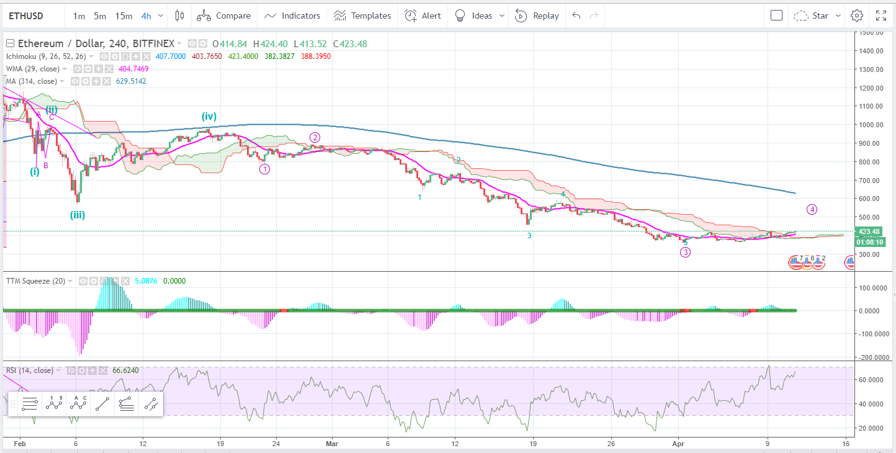The image size is (896, 453).
Task: Select the horizontal lines drawing tool
Action: pos(29,404)
